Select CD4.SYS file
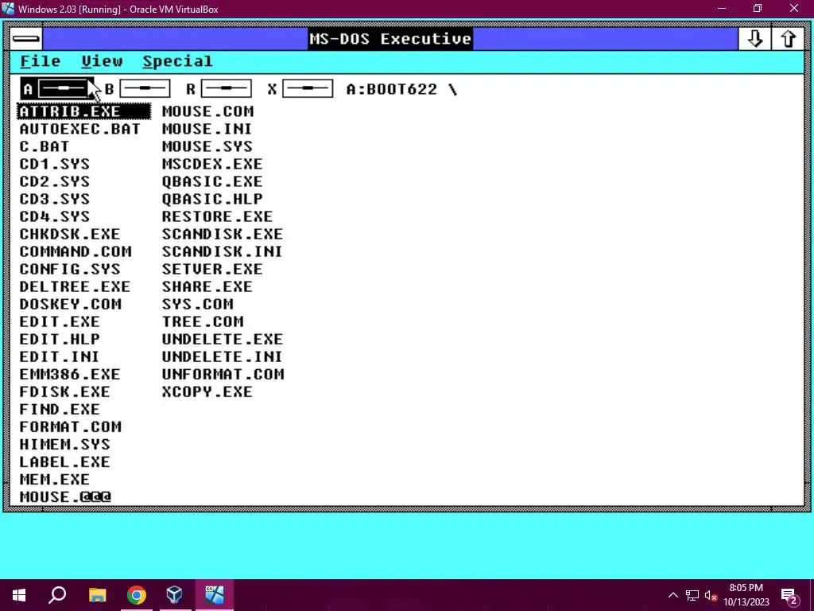Screen dimensions: 814x611 (x=55, y=216)
